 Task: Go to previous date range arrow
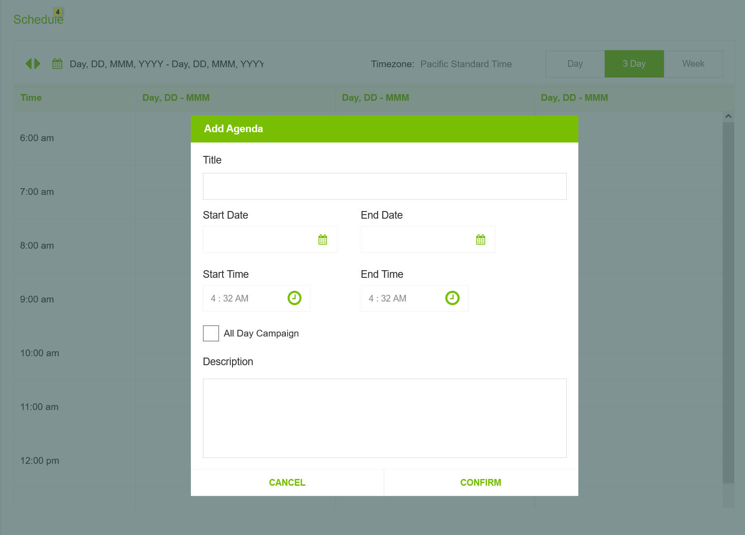coord(28,64)
